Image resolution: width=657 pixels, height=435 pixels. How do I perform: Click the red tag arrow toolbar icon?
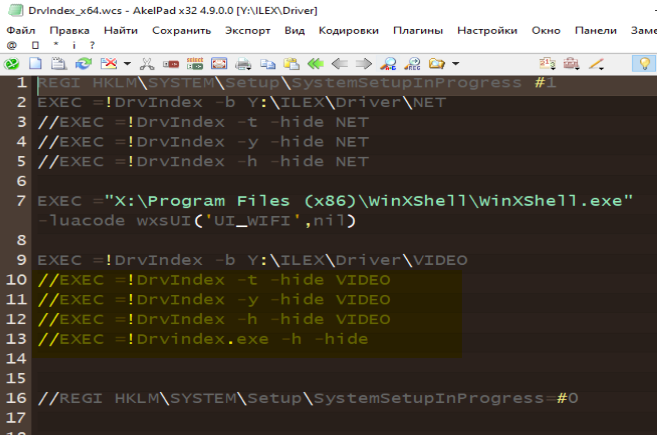(171, 64)
